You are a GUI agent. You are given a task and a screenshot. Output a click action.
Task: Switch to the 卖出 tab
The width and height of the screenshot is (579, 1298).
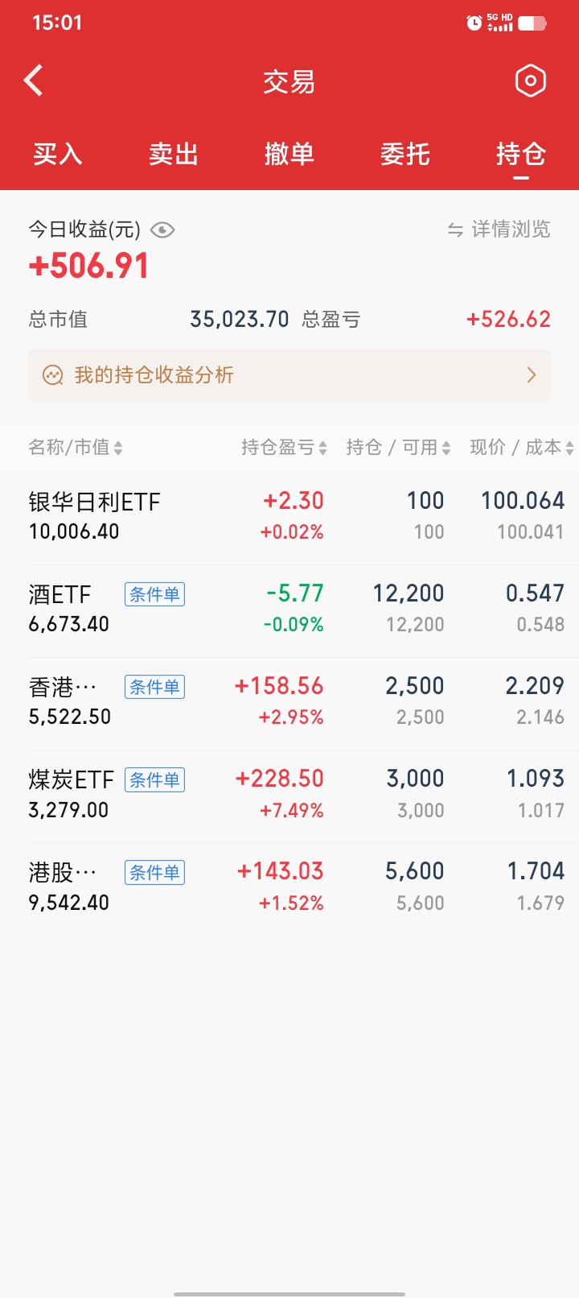(x=174, y=154)
